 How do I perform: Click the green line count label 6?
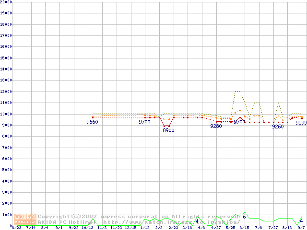(x=244, y=217)
